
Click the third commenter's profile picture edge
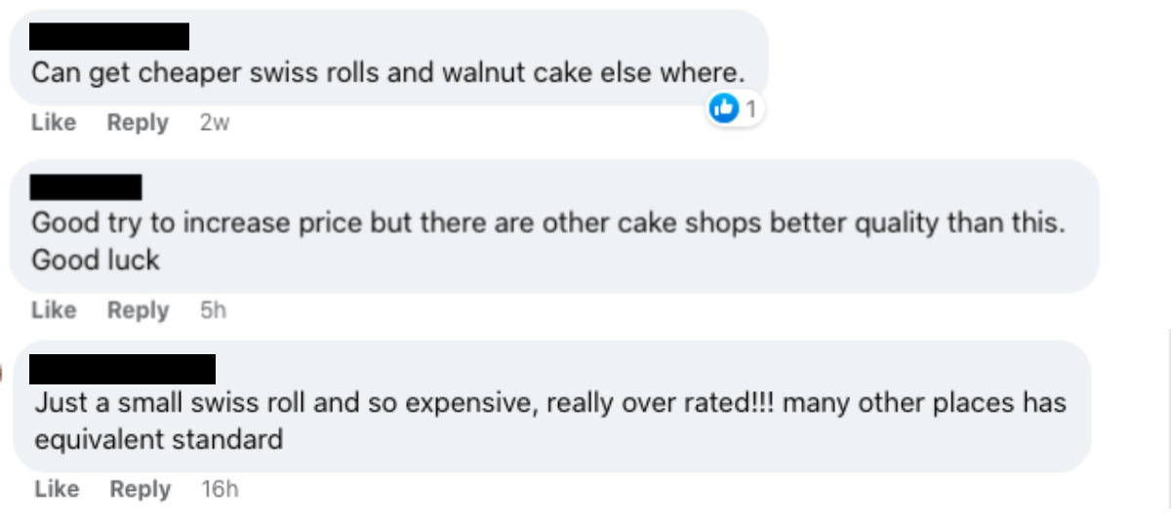pyautogui.click(x=3, y=372)
